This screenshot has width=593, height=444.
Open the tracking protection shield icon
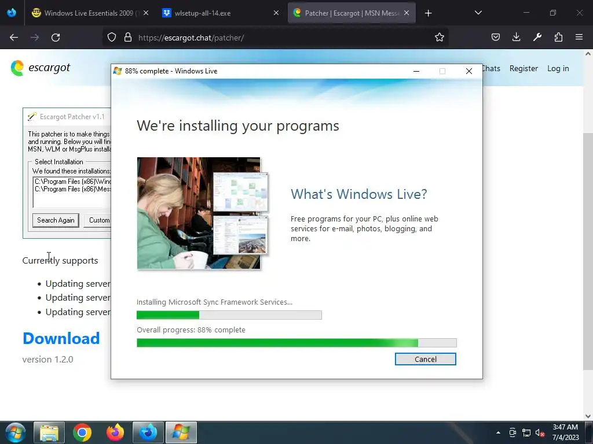112,38
